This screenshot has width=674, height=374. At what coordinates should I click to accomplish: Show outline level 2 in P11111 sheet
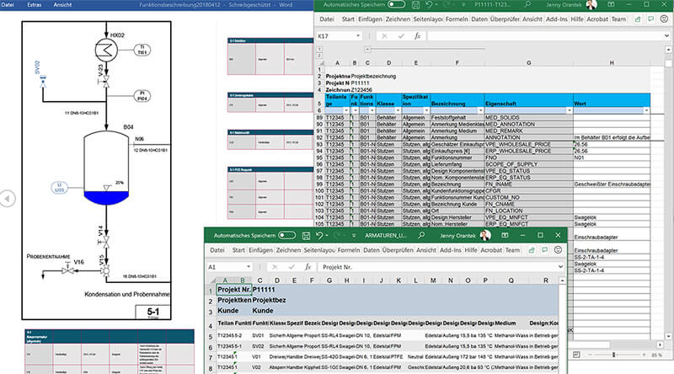(x=319, y=56)
